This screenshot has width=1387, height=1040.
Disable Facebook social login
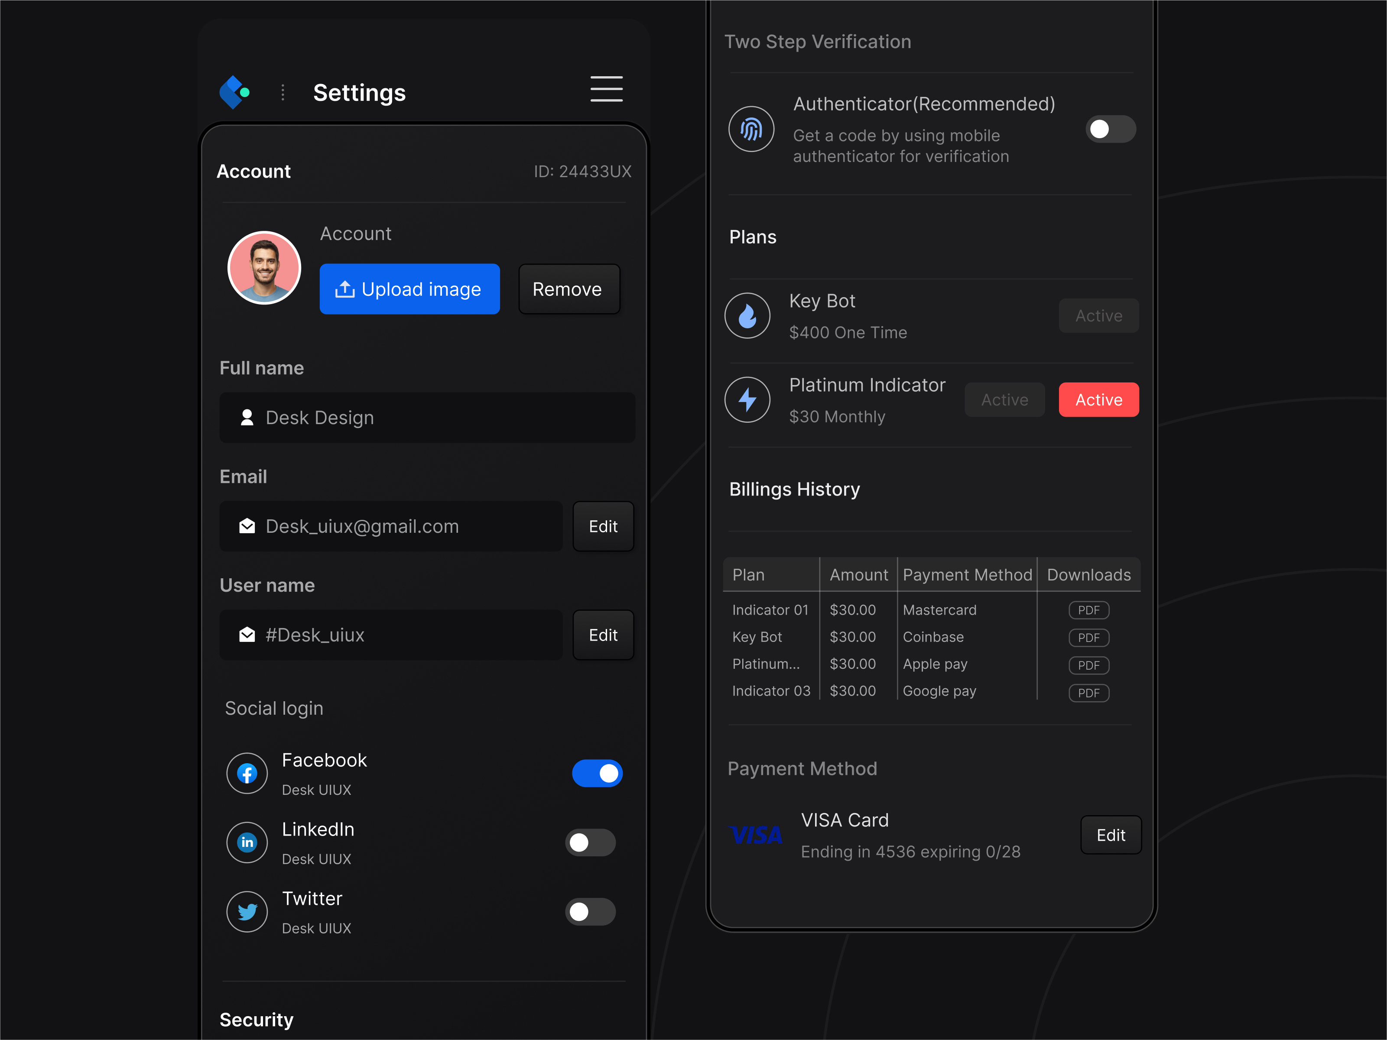coord(597,774)
